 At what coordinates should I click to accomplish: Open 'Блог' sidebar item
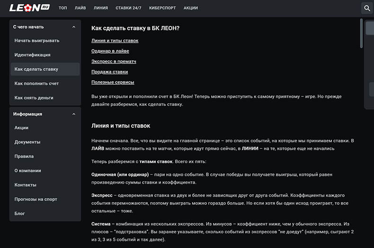45,214
